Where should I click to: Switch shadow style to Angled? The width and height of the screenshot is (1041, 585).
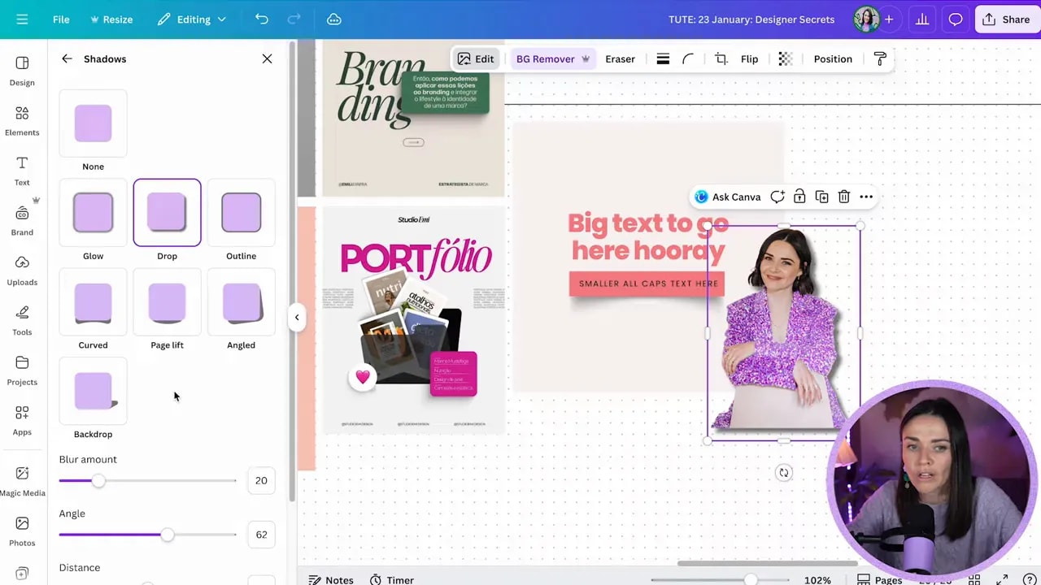pos(241,301)
